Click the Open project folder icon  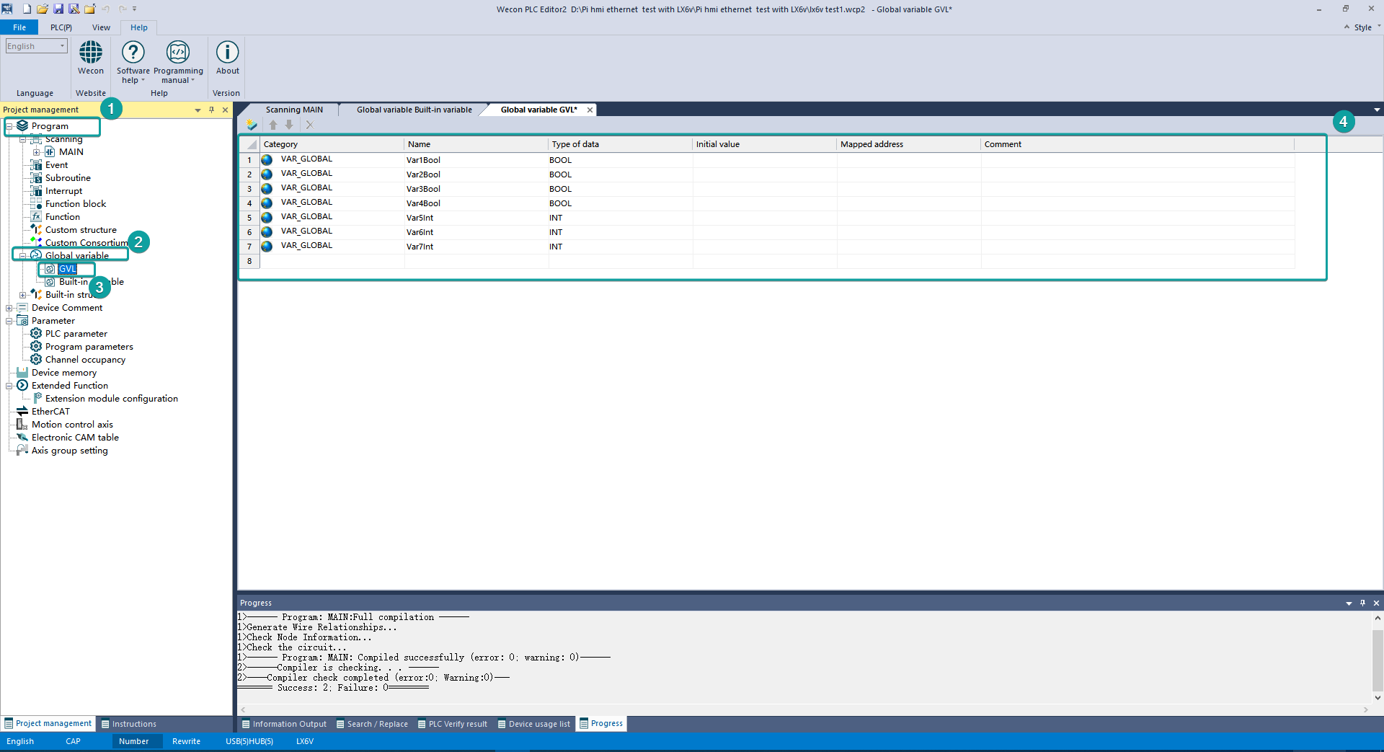pyautogui.click(x=43, y=9)
